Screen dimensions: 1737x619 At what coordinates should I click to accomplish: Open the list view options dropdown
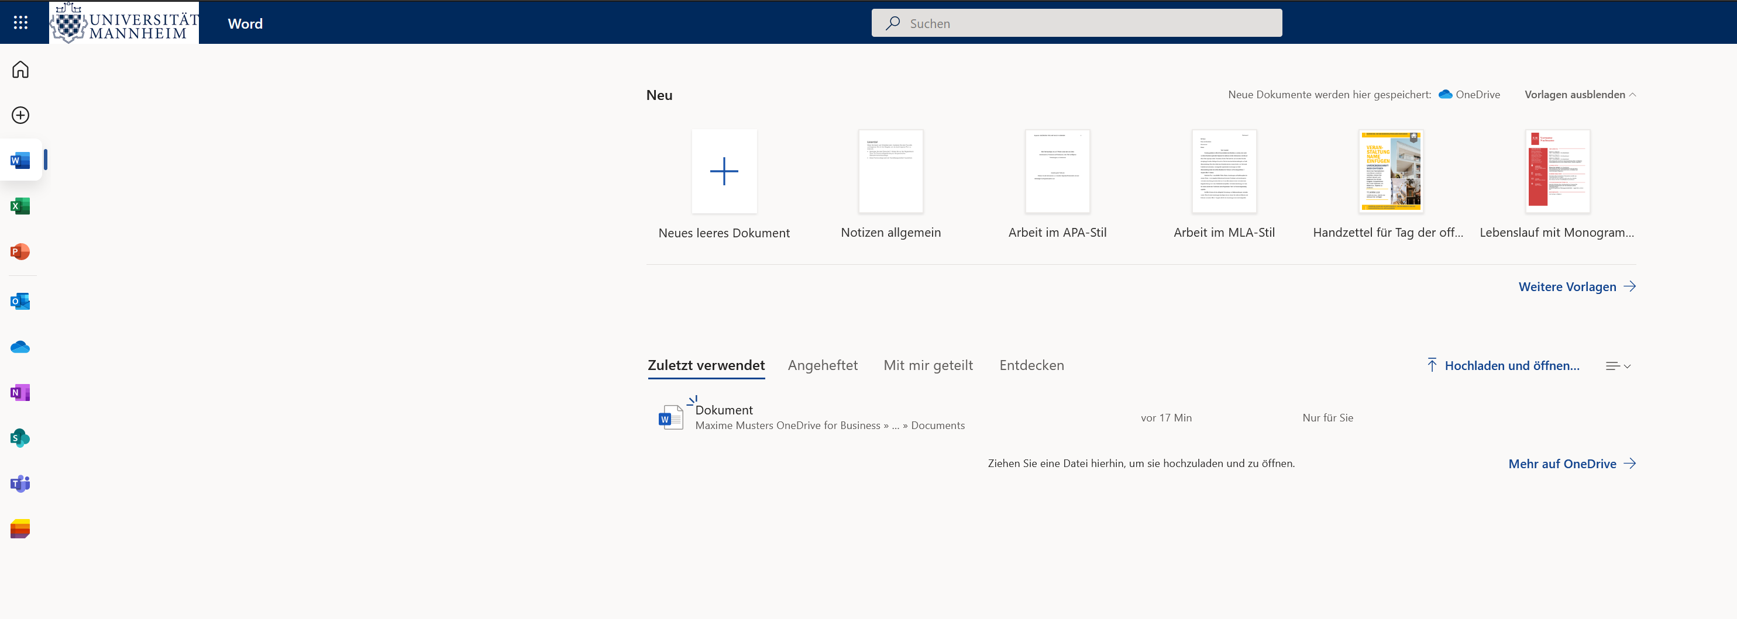(x=1618, y=366)
